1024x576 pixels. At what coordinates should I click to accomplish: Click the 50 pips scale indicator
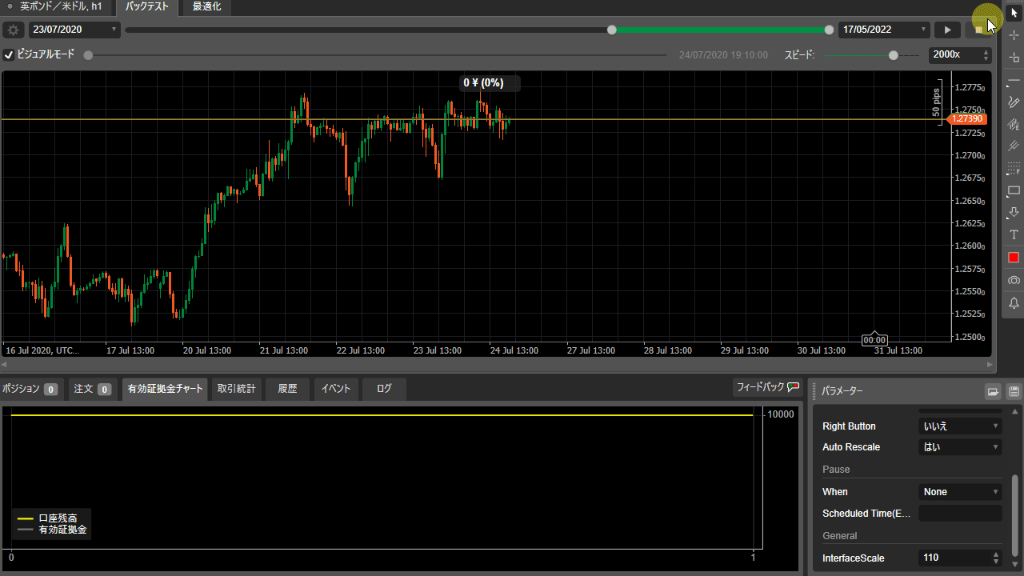937,102
